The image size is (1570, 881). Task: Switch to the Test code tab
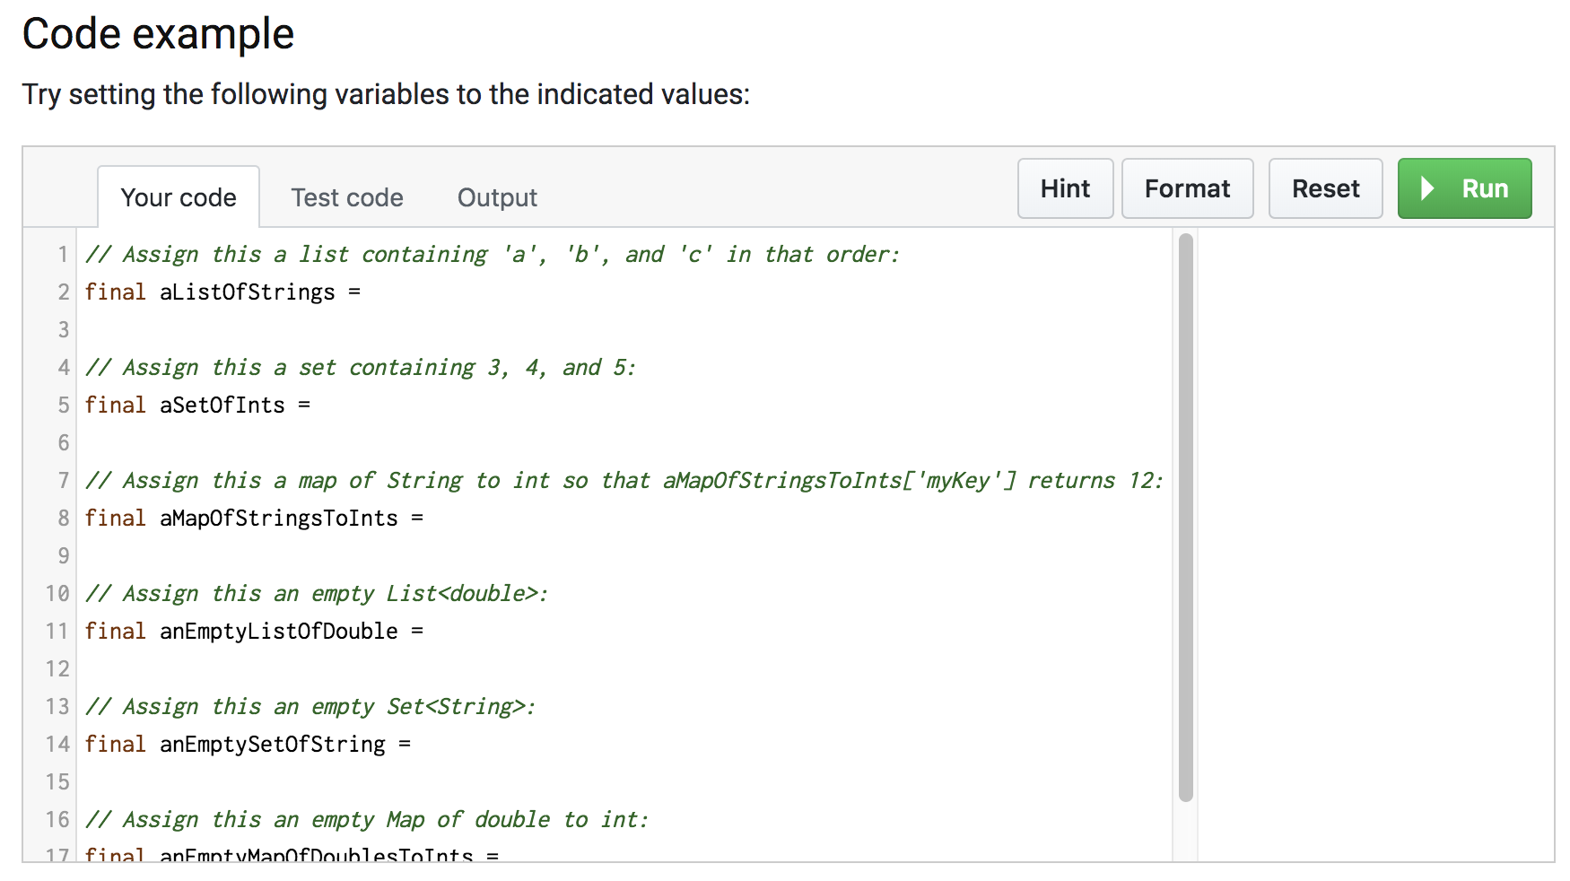click(x=346, y=197)
